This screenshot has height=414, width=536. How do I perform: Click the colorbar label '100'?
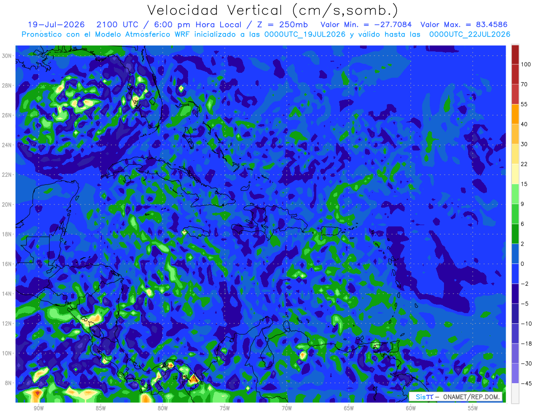pyautogui.click(x=526, y=64)
